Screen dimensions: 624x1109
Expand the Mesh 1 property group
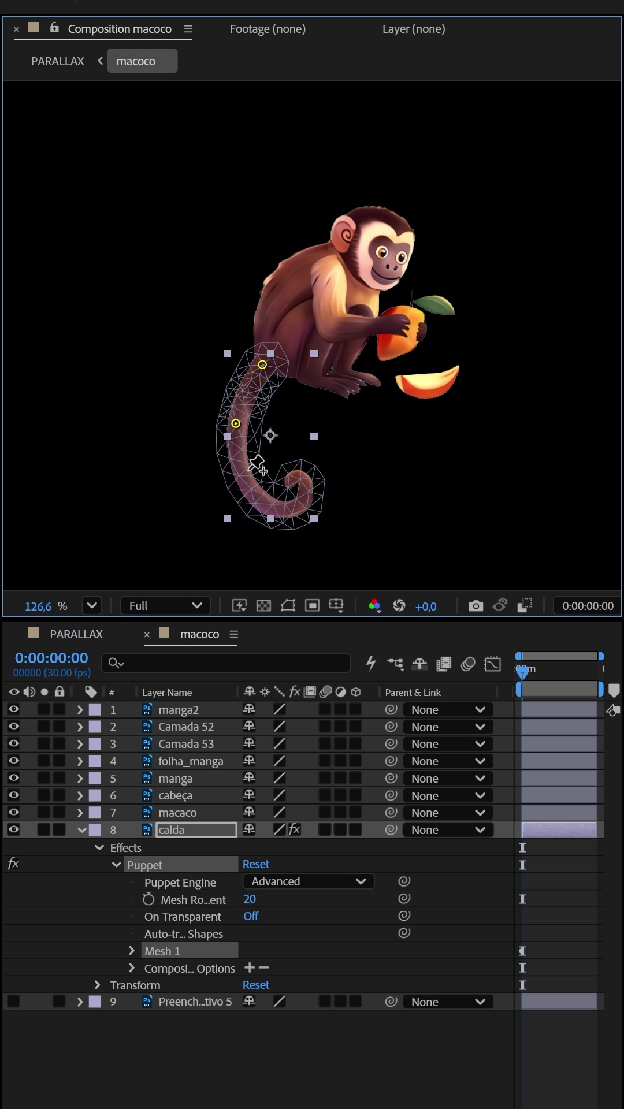click(x=132, y=950)
